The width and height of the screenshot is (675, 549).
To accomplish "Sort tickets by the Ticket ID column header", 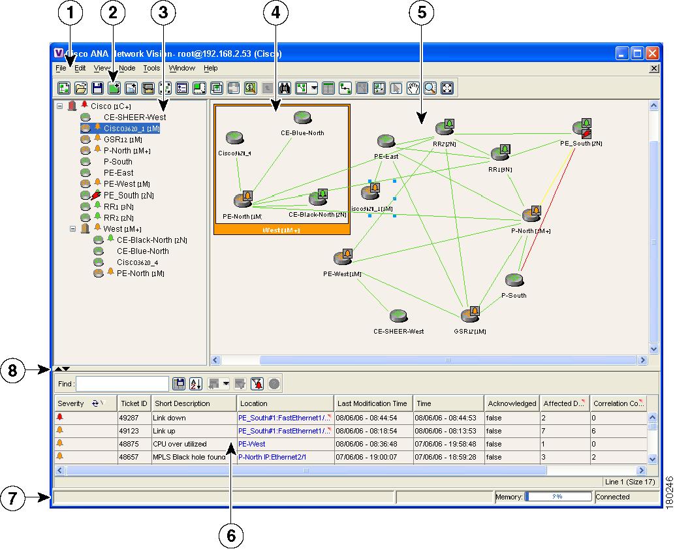I will pos(134,403).
